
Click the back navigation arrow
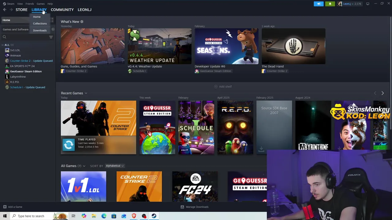(5, 10)
